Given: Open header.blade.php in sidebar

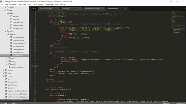Looking at the screenshot, I should point(19,43).
